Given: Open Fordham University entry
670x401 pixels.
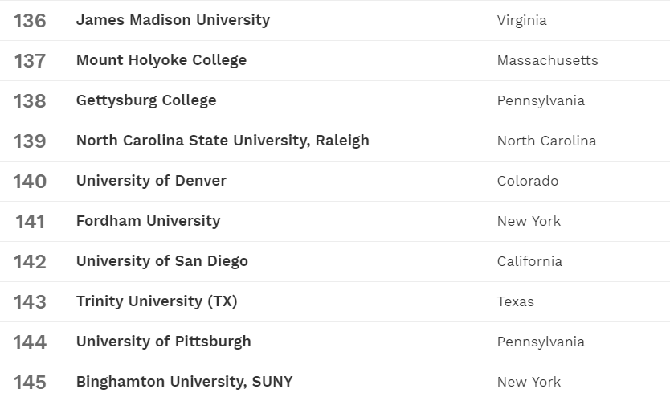Looking at the screenshot, I should [148, 221].
